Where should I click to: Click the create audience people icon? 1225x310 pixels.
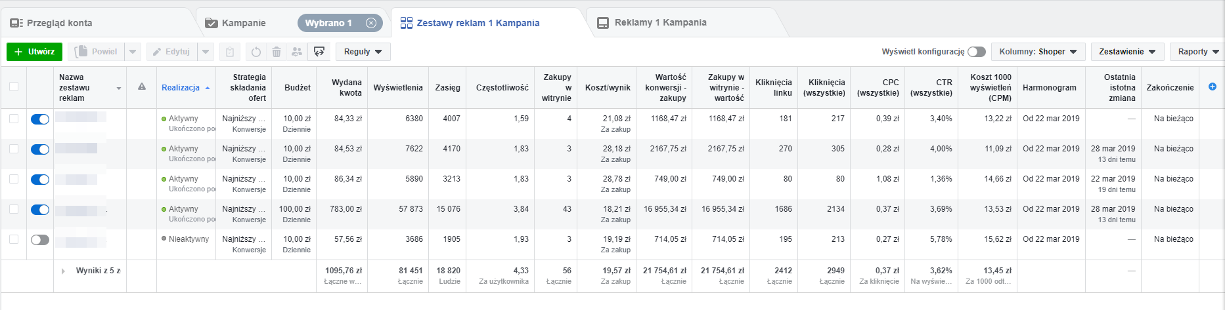click(x=297, y=52)
